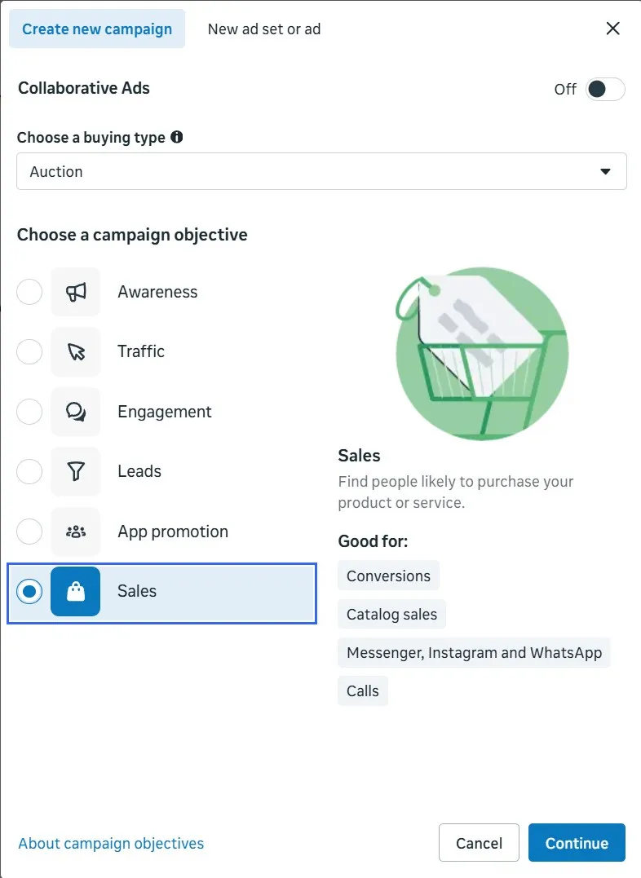Viewport: 641px width, 878px height.
Task: Click the Traffic cursor icon
Action: pos(76,351)
